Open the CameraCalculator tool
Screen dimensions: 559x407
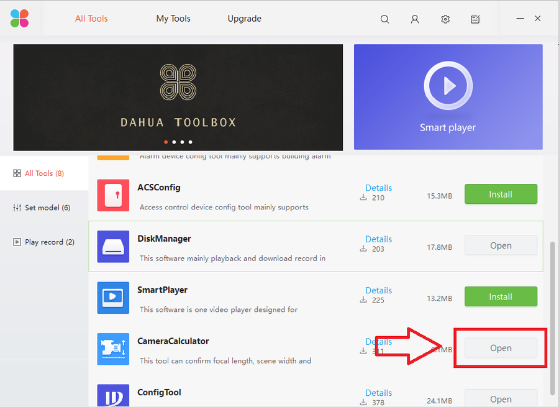point(501,348)
